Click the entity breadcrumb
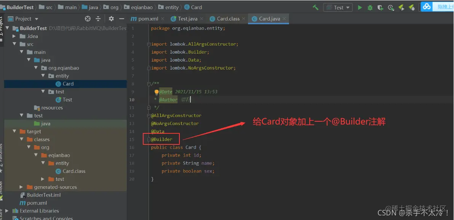The height and width of the screenshot is (220, 454). (x=169, y=7)
